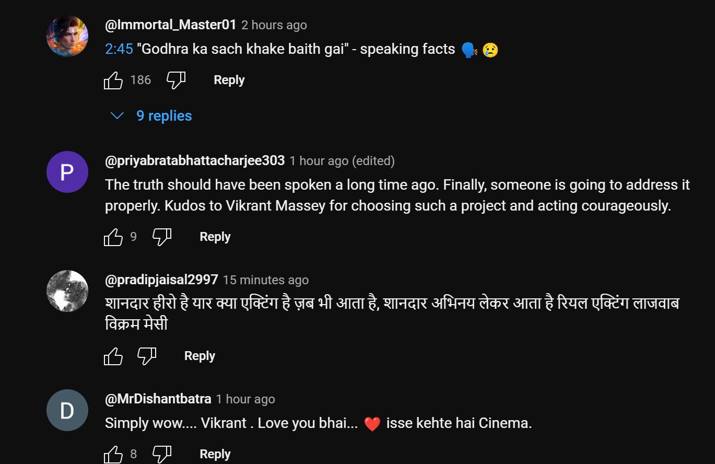Image resolution: width=715 pixels, height=464 pixels.
Task: Click the @Immortal_Master01 avatar picture
Action: pos(67,36)
